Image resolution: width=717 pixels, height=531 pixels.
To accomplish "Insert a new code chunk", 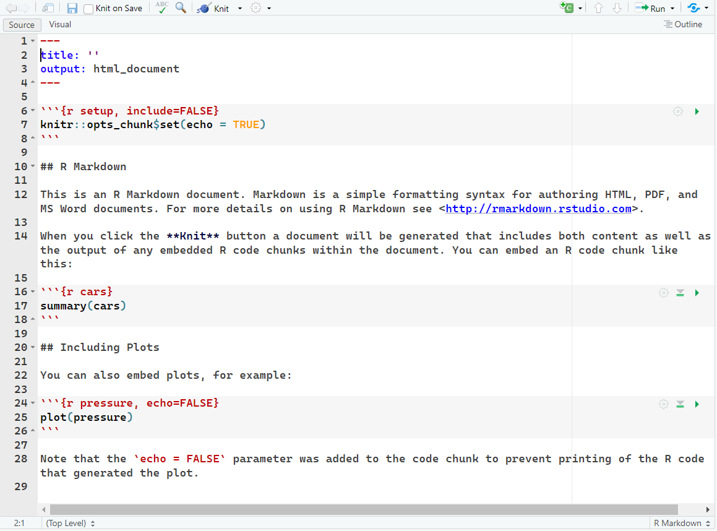I will click(x=567, y=8).
